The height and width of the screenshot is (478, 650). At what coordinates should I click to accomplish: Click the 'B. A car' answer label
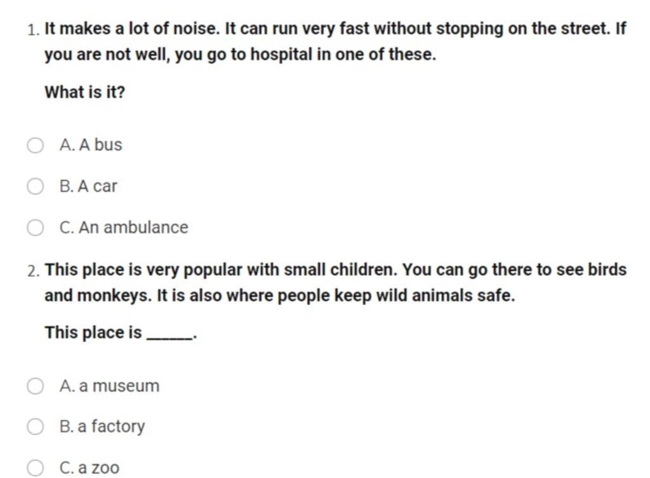pos(88,186)
